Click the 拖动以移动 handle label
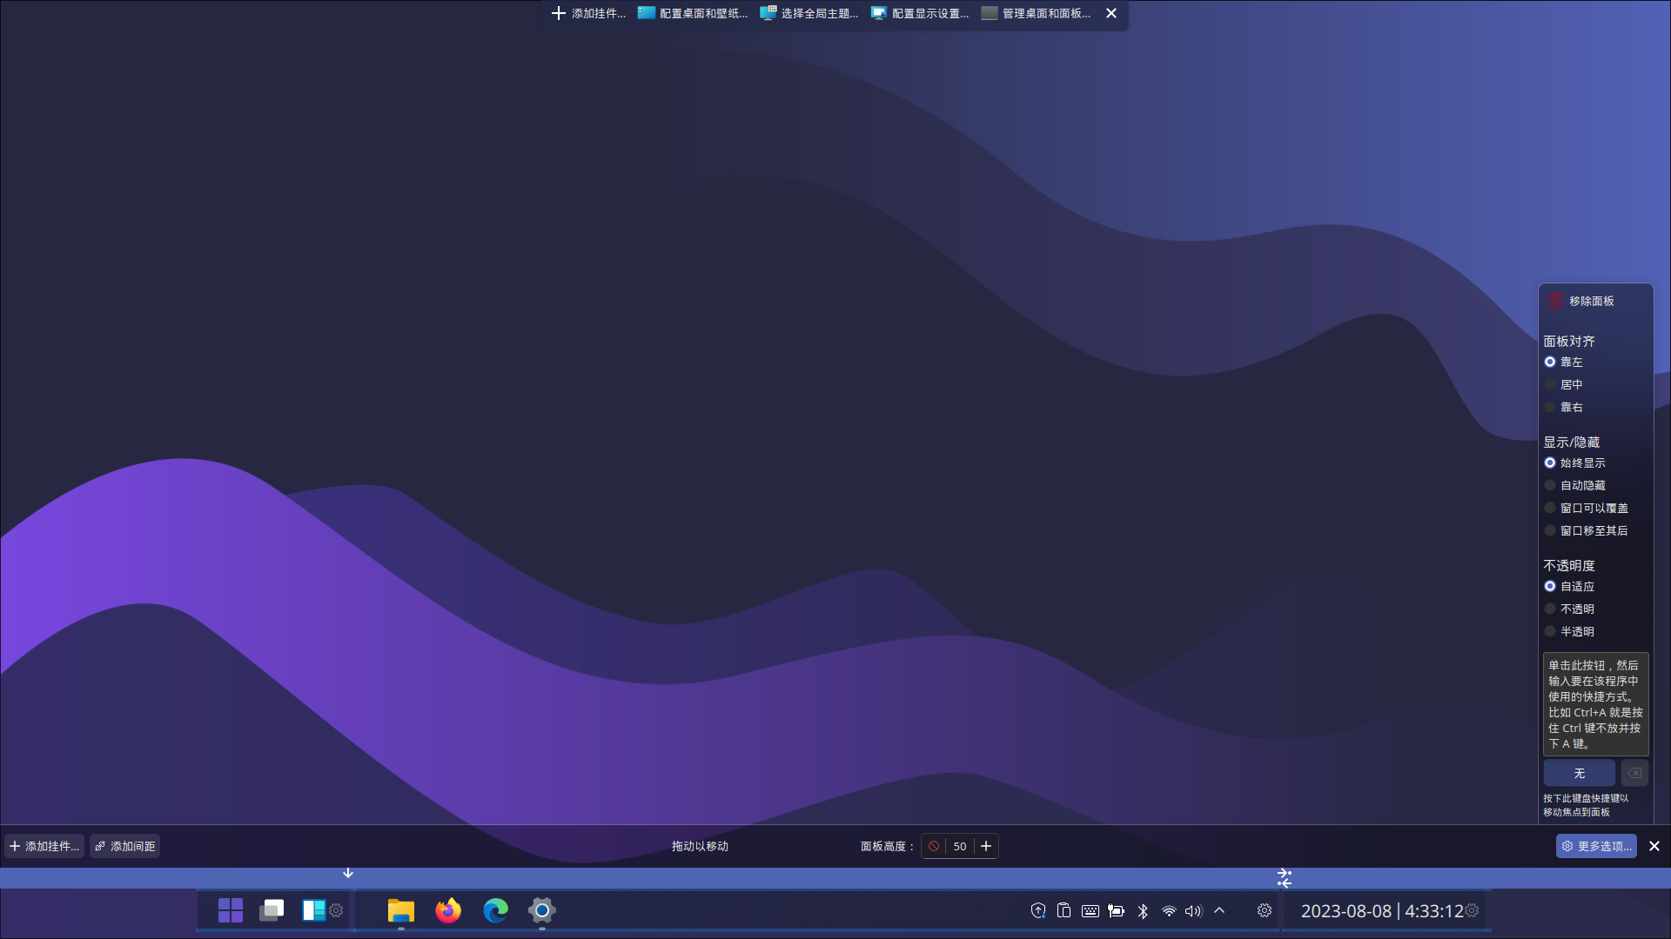Screen dimensions: 1671x939 tap(700, 846)
